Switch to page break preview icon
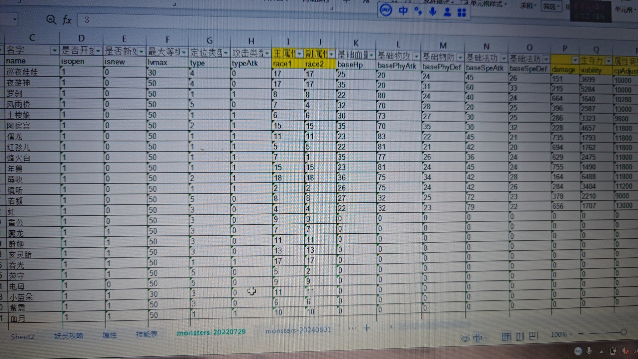 pos(533,336)
